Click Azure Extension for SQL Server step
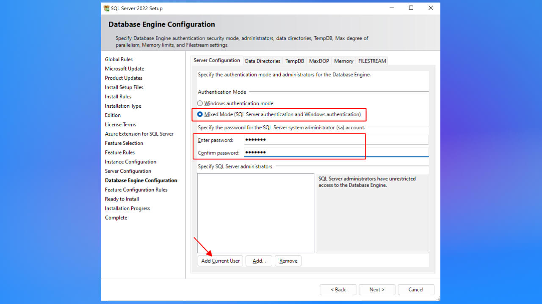The width and height of the screenshot is (542, 304). [x=139, y=134]
